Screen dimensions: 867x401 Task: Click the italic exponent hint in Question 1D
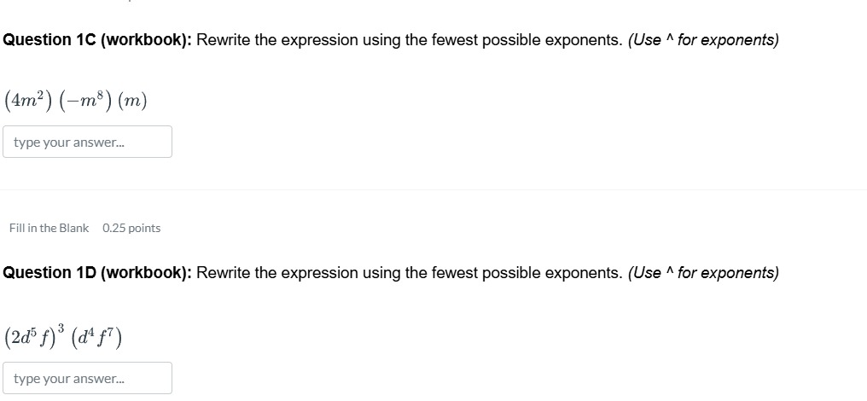click(x=703, y=273)
